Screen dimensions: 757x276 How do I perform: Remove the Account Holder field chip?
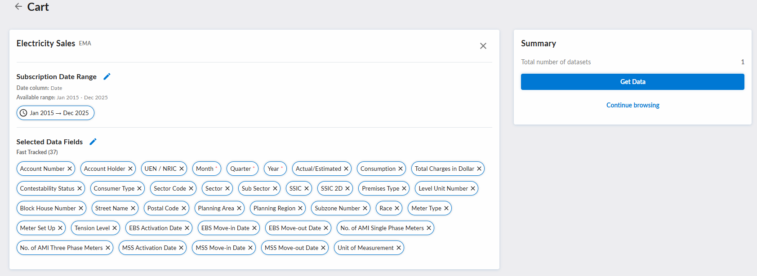click(x=130, y=169)
